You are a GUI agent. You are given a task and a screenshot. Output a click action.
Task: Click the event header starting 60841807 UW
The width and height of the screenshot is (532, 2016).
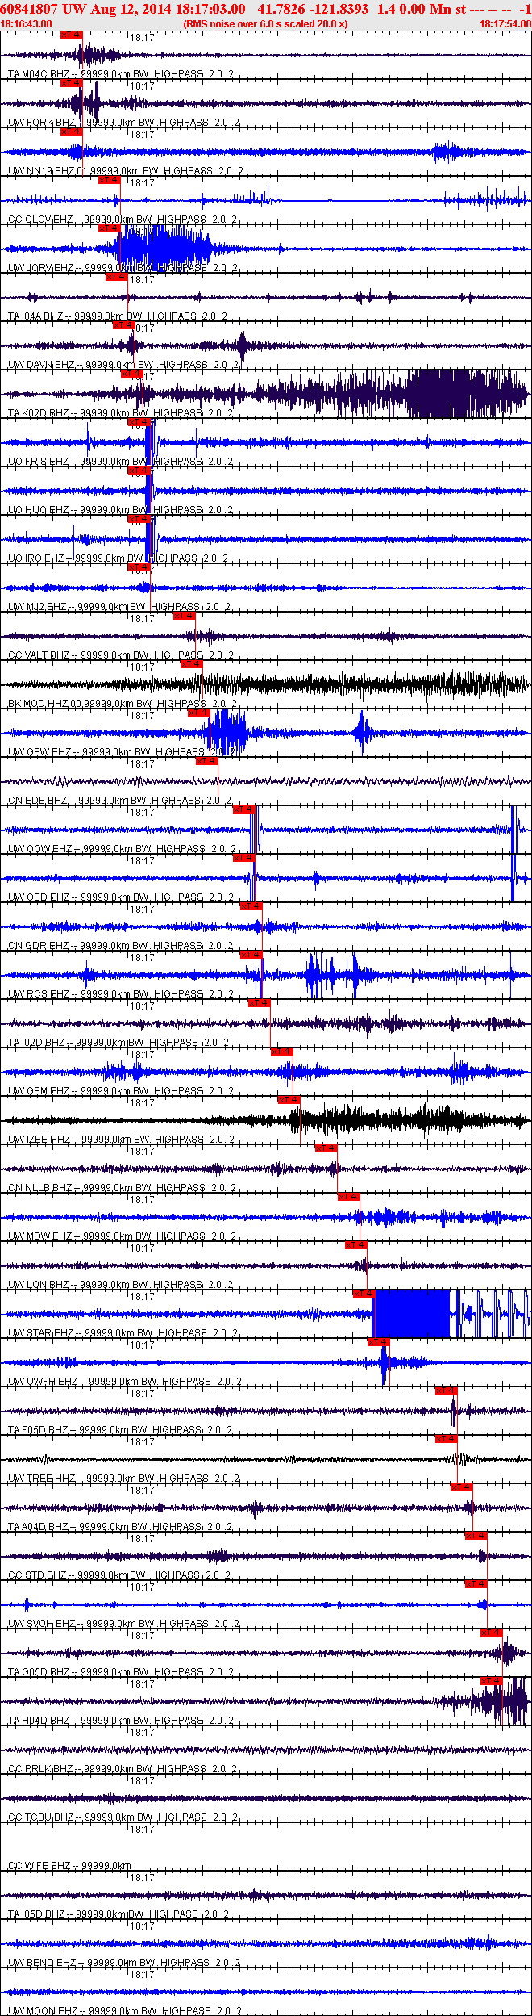[265, 9]
